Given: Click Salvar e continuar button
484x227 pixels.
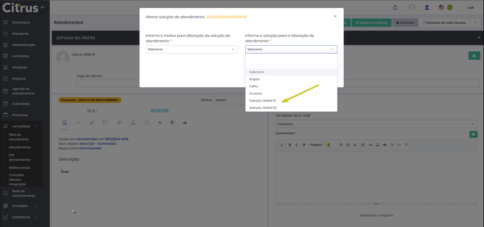Looking at the screenshot, I should (x=371, y=23).
